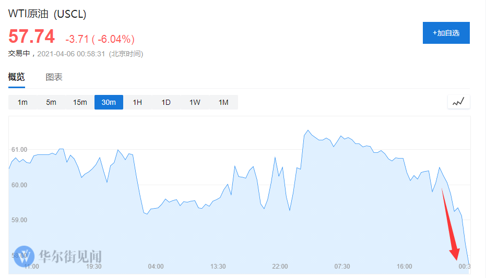Select the 15m interval

[x=80, y=102]
